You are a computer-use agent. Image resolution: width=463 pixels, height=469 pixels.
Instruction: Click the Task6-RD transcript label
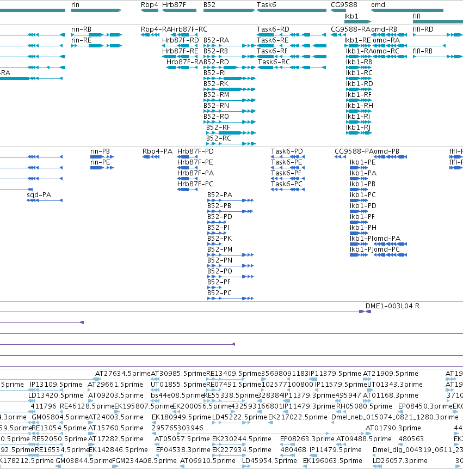[x=273, y=29]
